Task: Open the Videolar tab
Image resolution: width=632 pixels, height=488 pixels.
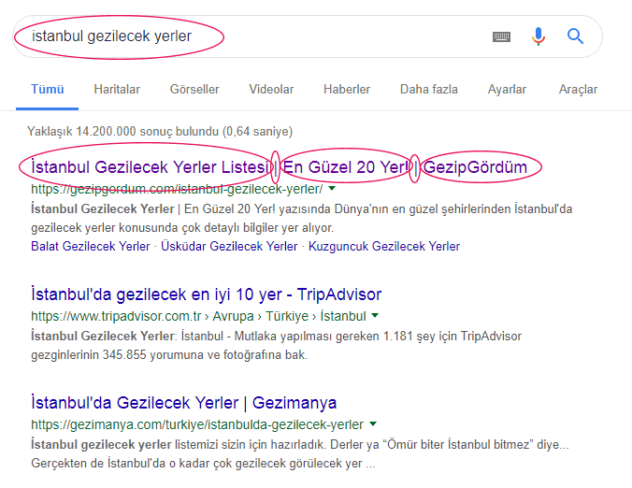Action: click(x=271, y=89)
